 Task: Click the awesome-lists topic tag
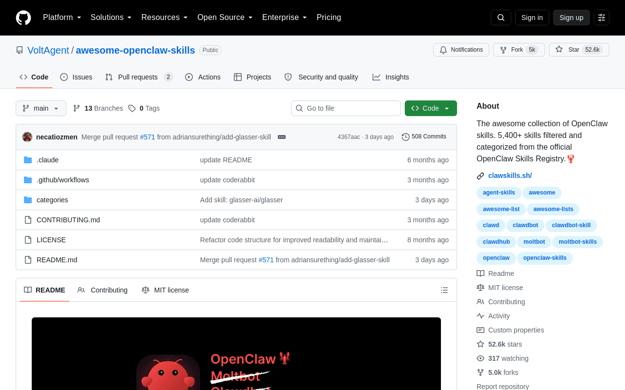pyautogui.click(x=553, y=210)
